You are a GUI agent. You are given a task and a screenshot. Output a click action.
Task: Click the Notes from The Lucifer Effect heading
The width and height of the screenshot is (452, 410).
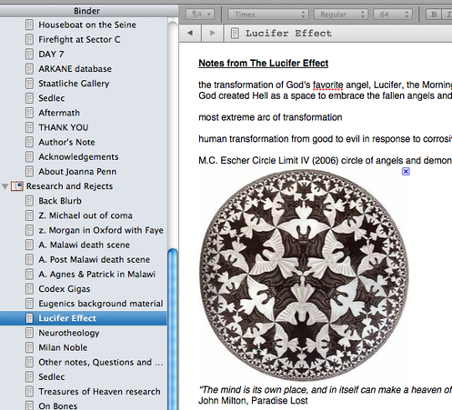click(264, 63)
